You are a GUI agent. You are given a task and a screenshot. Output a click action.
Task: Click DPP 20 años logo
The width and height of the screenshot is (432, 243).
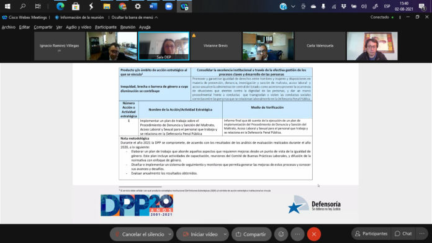pos(137,205)
